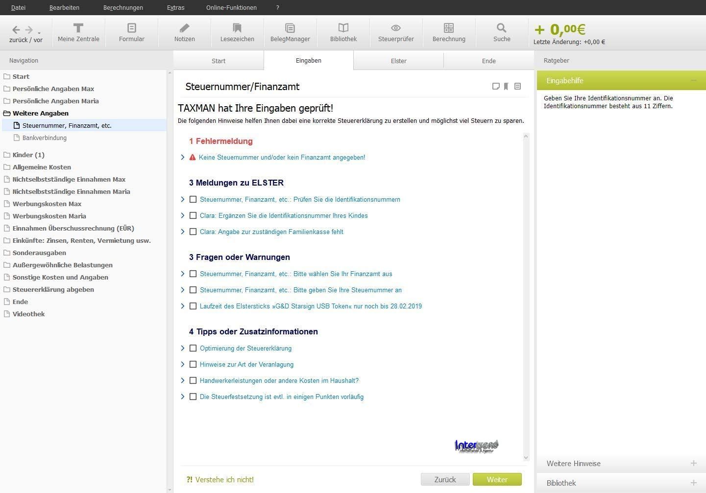Select Bankverbindung in navigation tree
The image size is (706, 493).
pos(44,138)
